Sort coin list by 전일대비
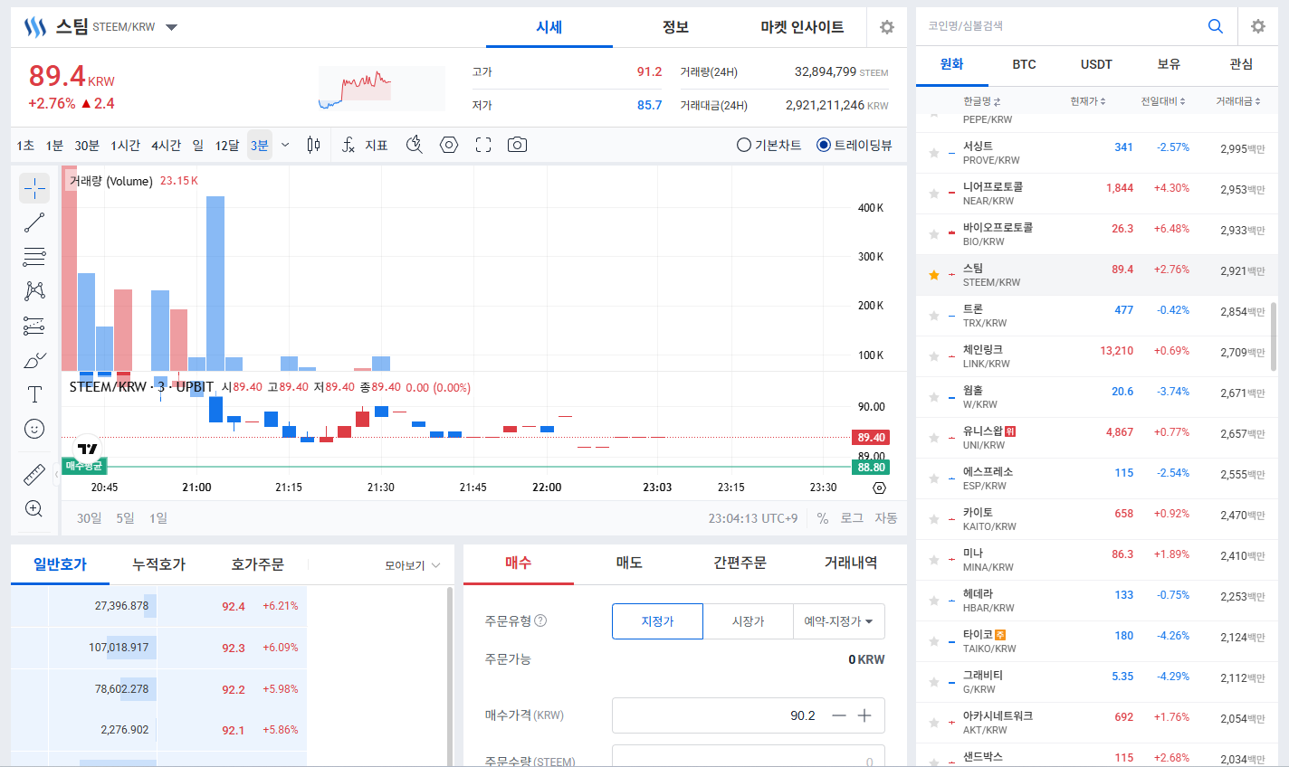The image size is (1289, 767). 1163,101
